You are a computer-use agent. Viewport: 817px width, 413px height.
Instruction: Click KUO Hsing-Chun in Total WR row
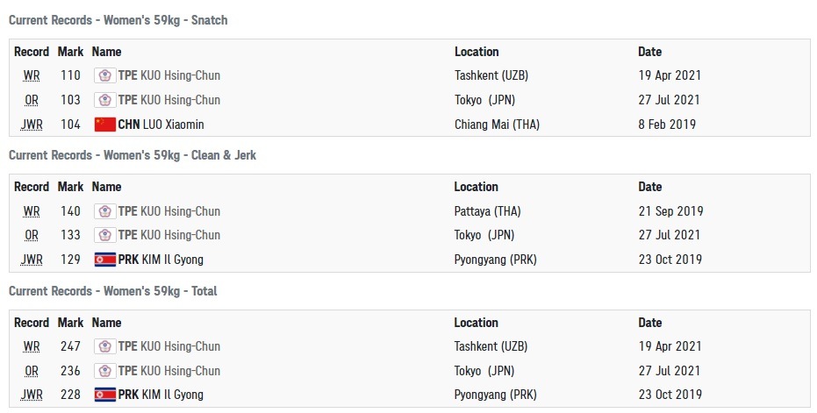click(x=181, y=346)
